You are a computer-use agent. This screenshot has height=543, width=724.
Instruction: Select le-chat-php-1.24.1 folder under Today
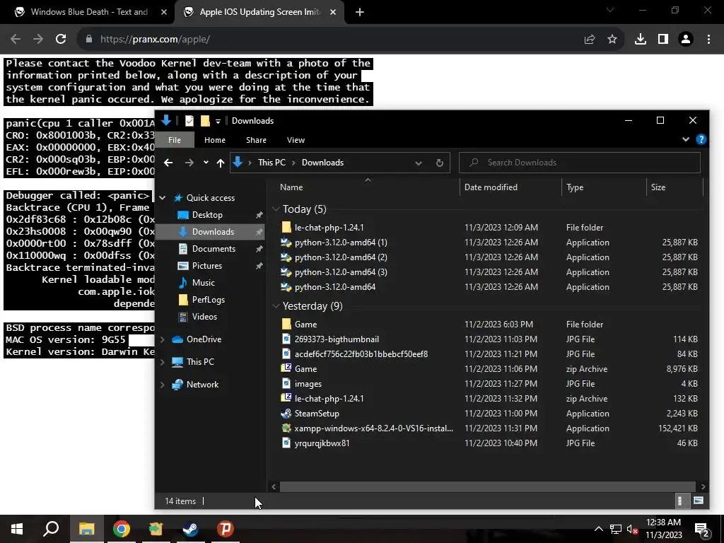[329, 227]
